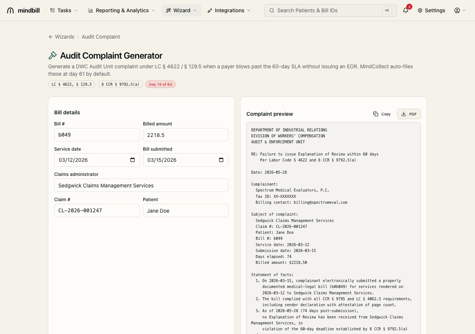This screenshot has width=475, height=334.
Task: Click the billing@spectrumeval.com contact line
Action: point(301,202)
